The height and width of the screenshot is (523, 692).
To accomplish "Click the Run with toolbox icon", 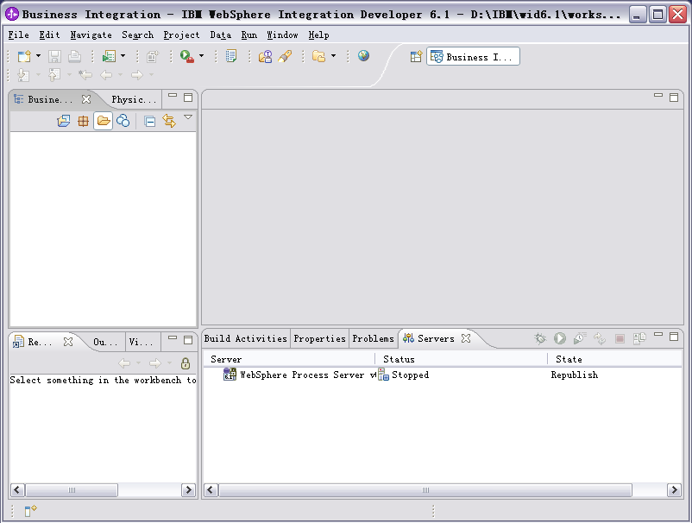I will 186,56.
